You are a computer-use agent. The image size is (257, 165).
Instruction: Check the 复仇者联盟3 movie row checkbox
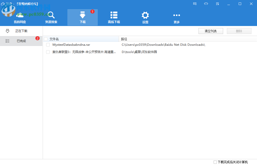(x=48, y=52)
